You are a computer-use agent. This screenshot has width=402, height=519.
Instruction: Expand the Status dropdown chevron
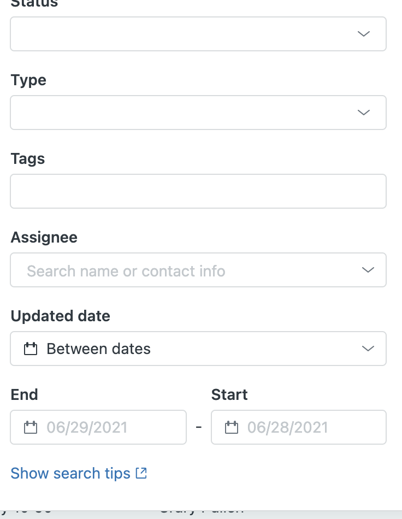point(363,34)
